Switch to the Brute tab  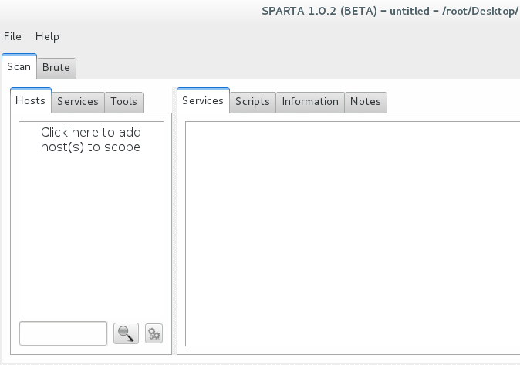(x=56, y=69)
